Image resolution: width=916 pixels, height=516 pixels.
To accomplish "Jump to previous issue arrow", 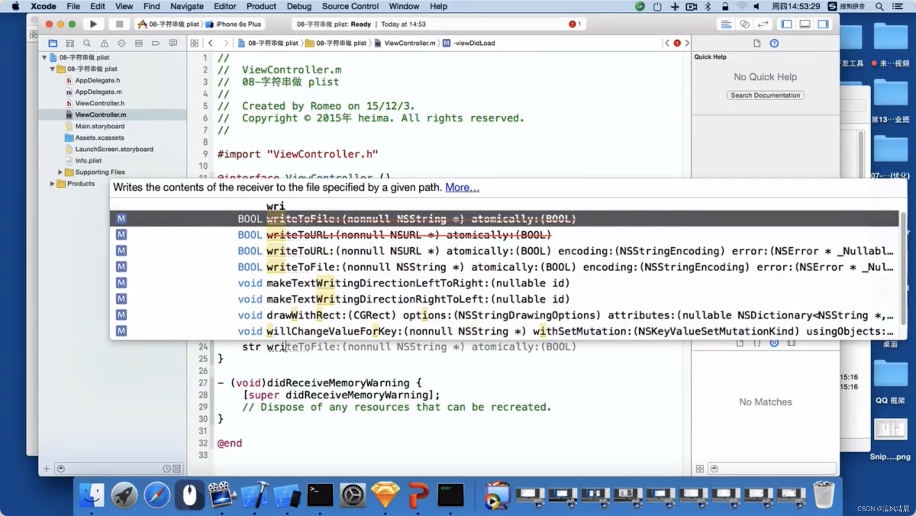I will coord(667,43).
